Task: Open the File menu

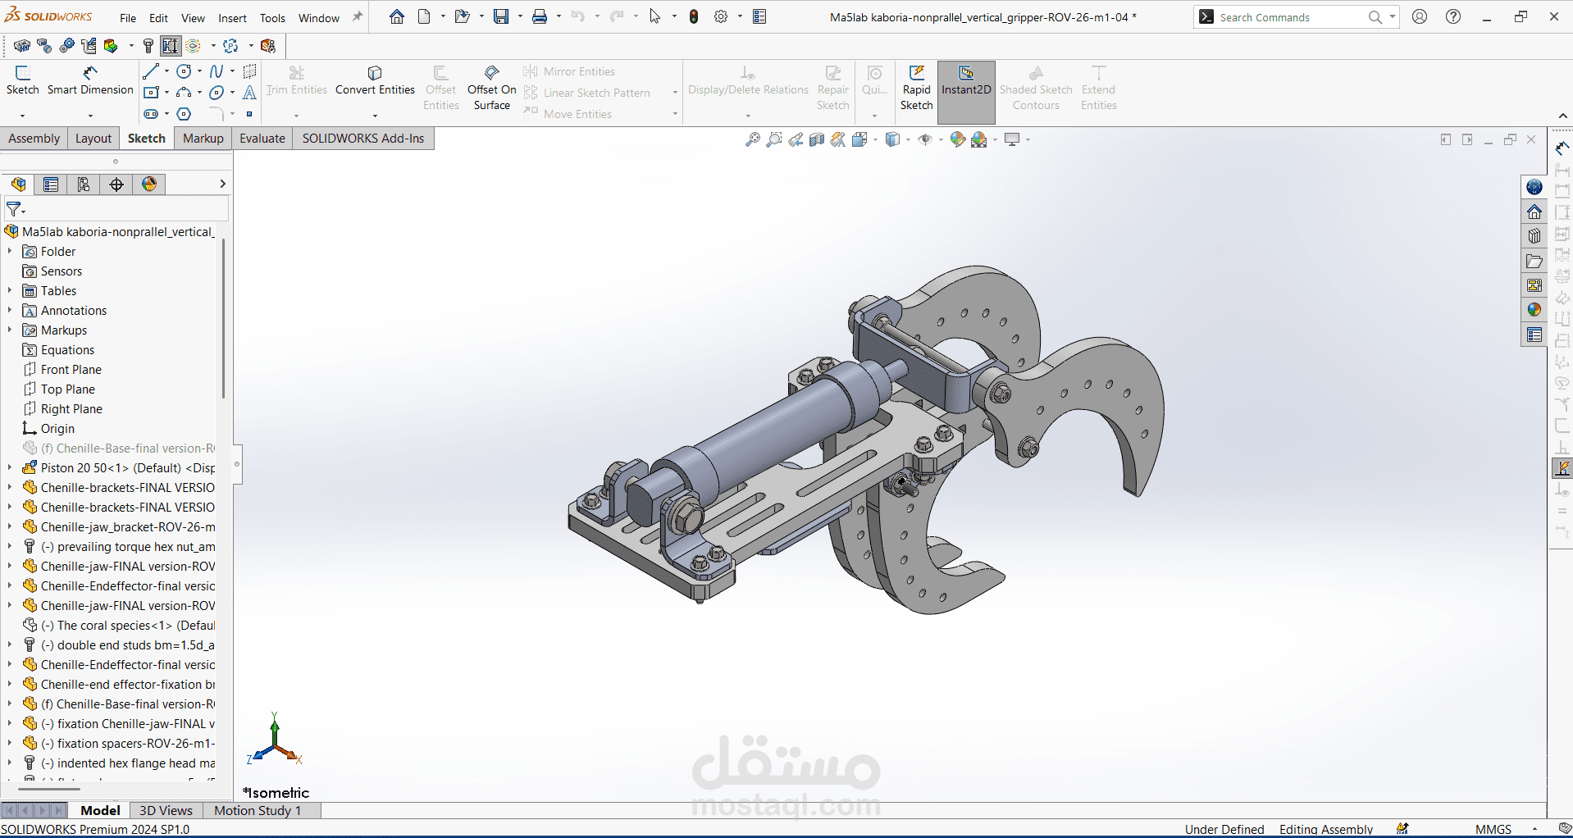Action: click(128, 18)
